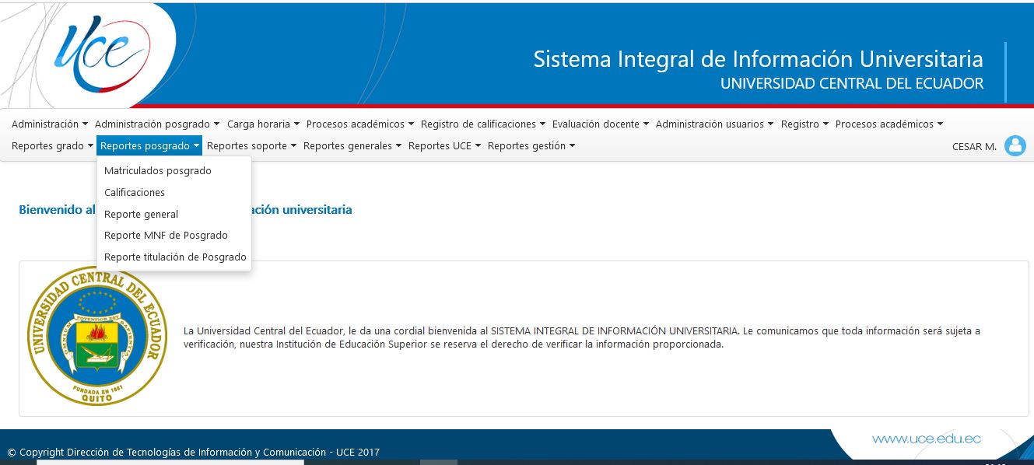The width and height of the screenshot is (1034, 465).
Task: Visit the www.uce.edu.ec footer link
Action: pyautogui.click(x=926, y=439)
